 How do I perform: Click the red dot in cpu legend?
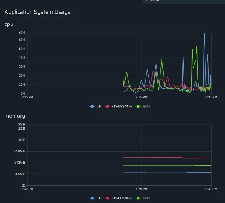pyautogui.click(x=107, y=107)
